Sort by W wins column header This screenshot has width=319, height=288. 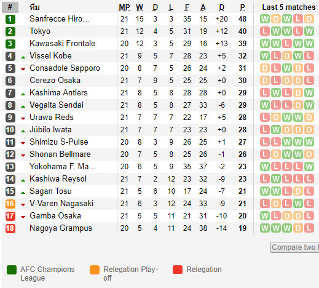pyautogui.click(x=140, y=7)
